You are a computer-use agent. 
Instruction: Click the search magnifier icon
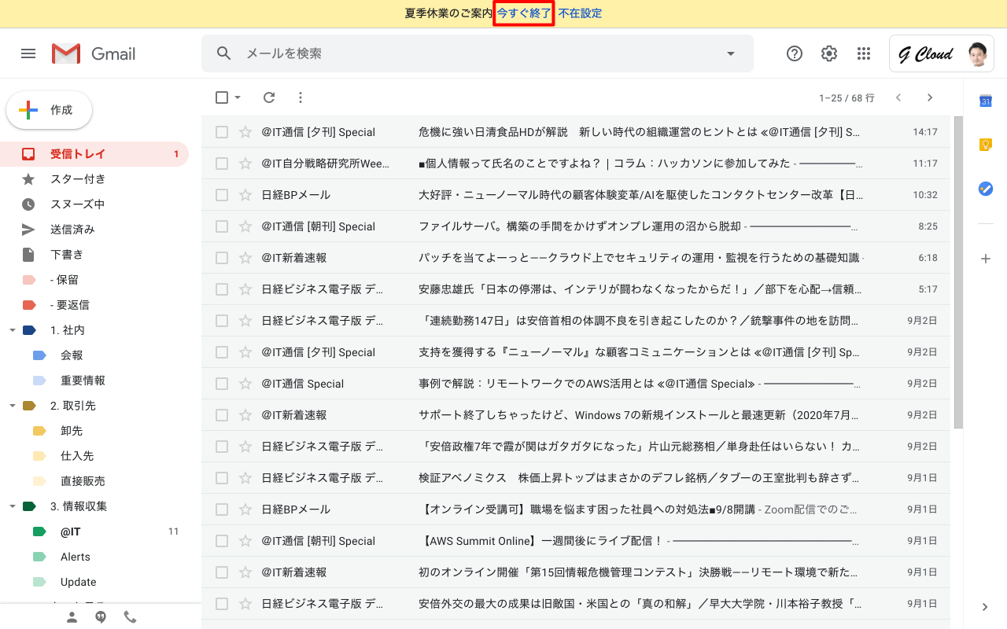pyautogui.click(x=224, y=53)
